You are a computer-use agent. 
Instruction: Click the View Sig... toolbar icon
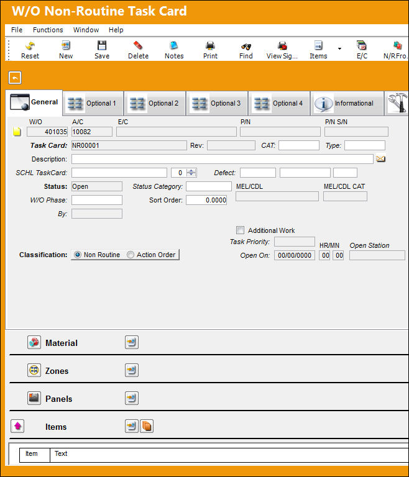282,50
